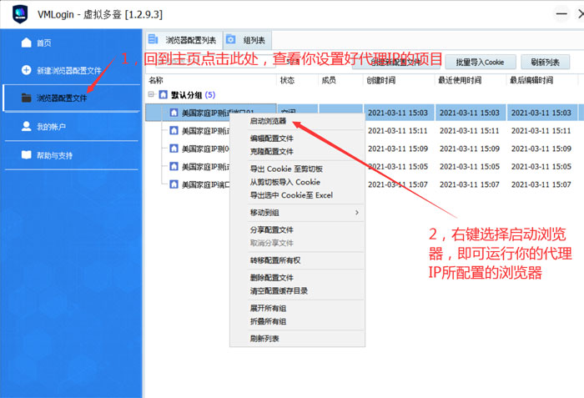Choose 刷新列表 in context menu
The height and width of the screenshot is (398, 584).
pyautogui.click(x=264, y=339)
